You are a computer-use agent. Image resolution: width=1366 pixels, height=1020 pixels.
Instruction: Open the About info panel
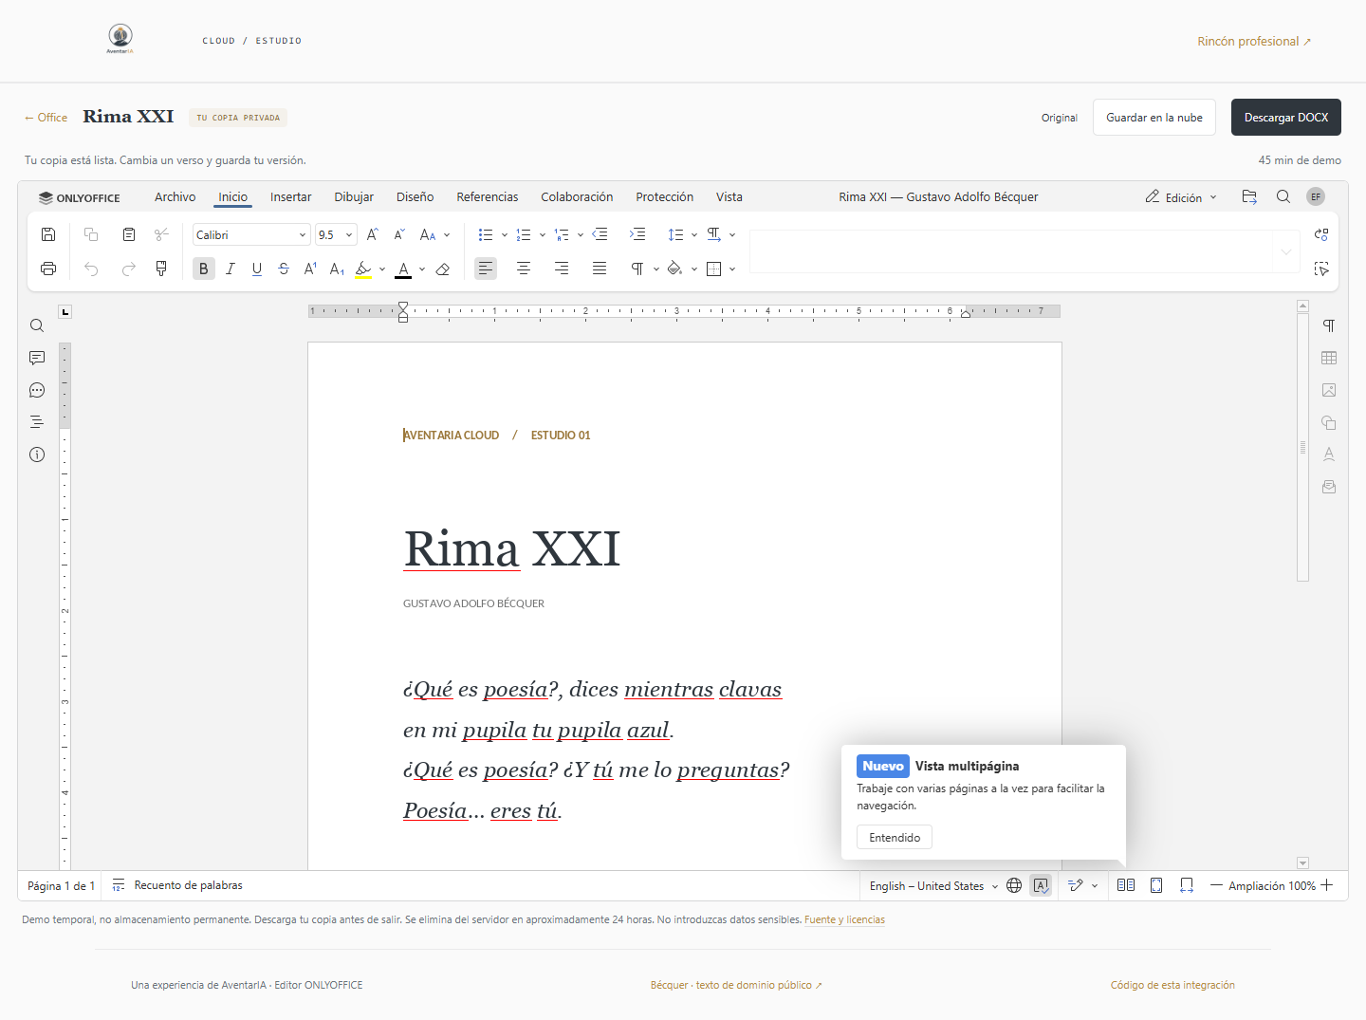coord(37,454)
